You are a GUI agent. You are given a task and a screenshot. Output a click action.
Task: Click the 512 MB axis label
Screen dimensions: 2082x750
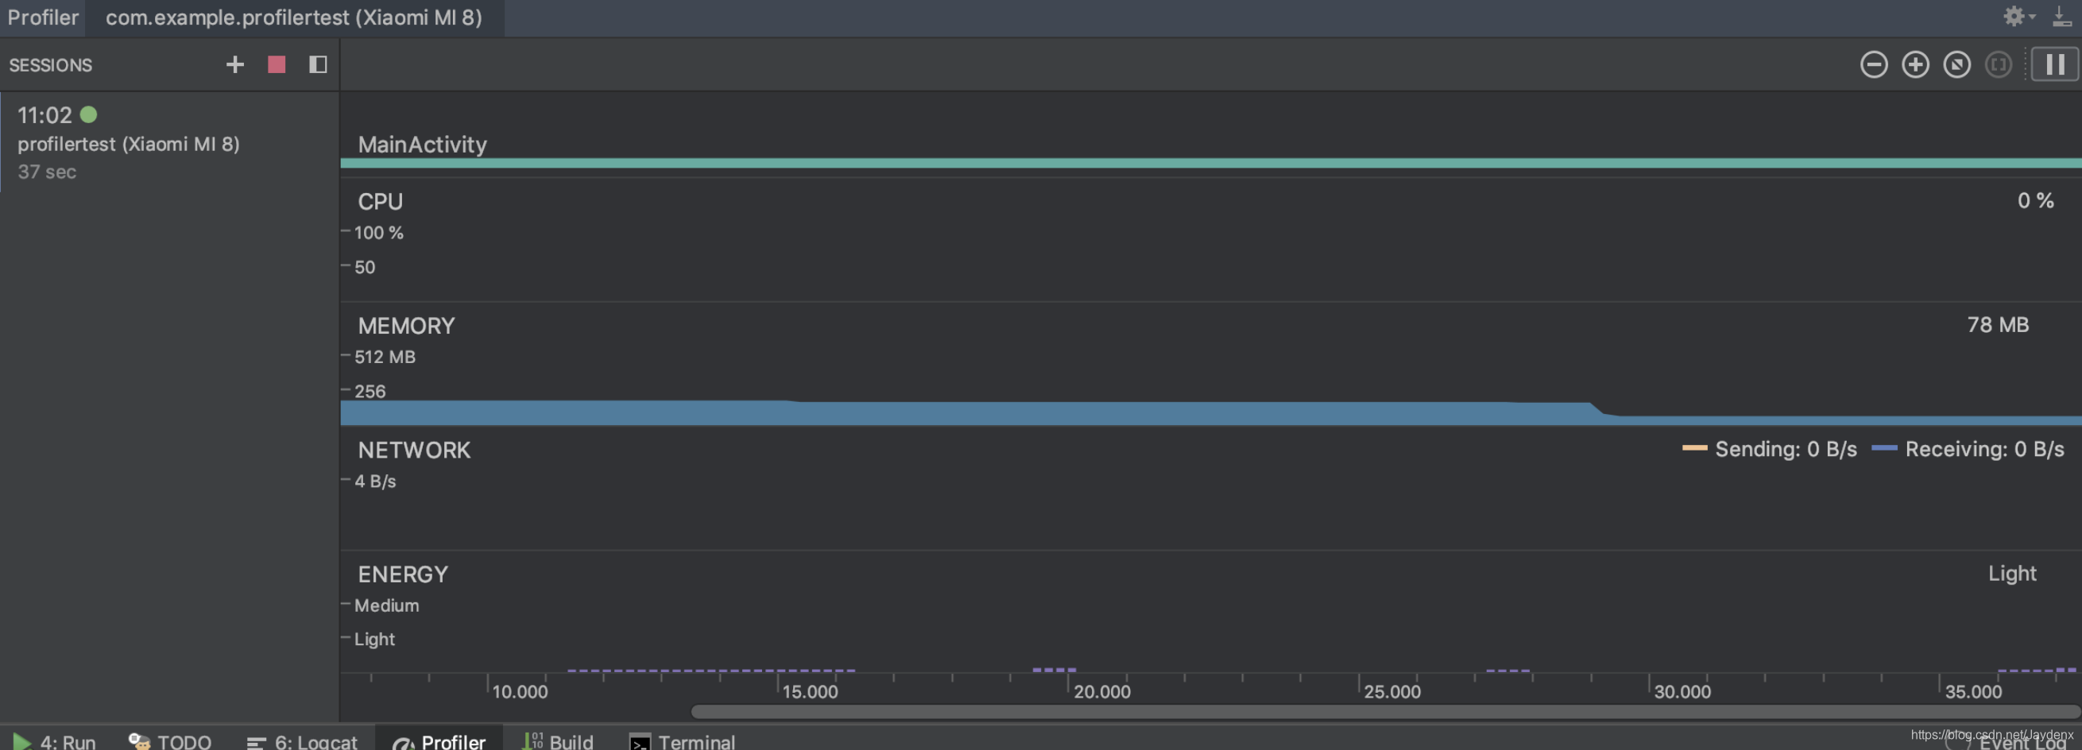[385, 357]
